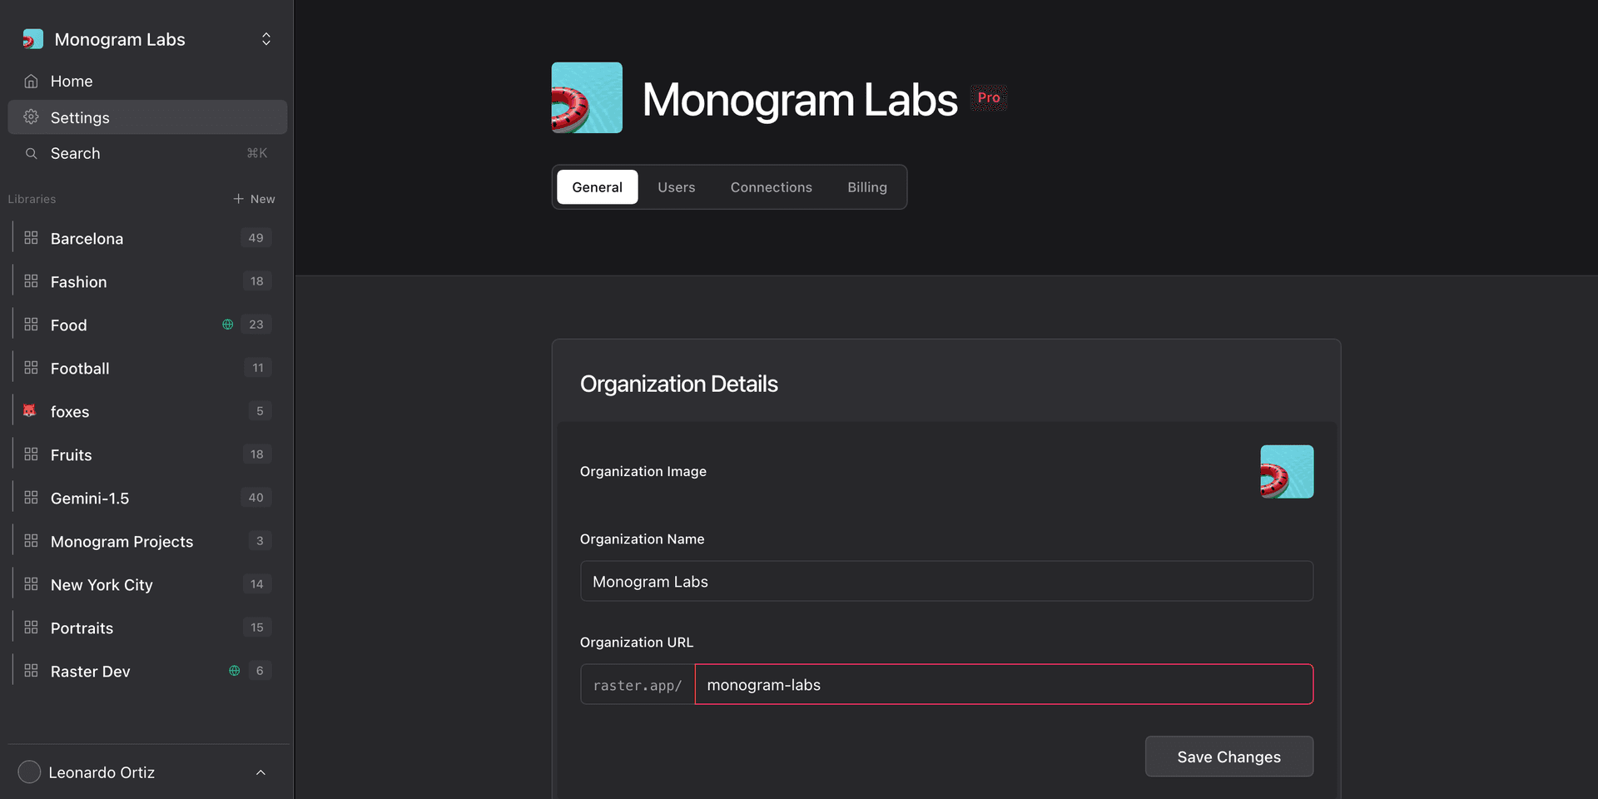Click the Monogram Labs sidebar logo
This screenshot has height=799, width=1598.
point(32,39)
